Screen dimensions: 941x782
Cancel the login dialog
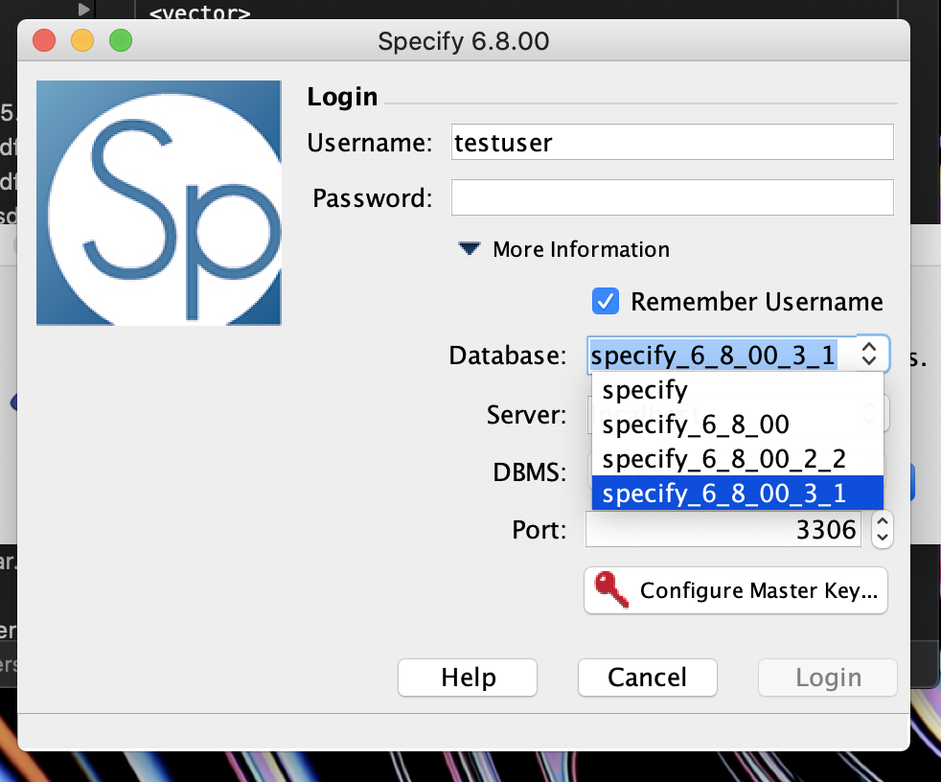click(x=647, y=677)
